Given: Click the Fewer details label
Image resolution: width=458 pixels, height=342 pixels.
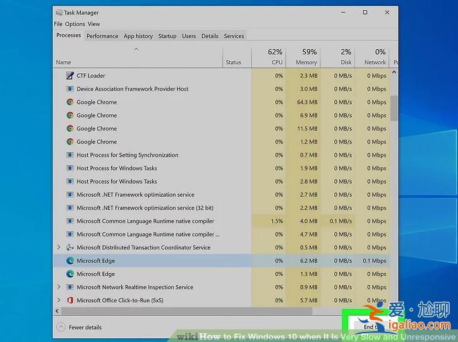Looking at the screenshot, I should click(x=85, y=327).
